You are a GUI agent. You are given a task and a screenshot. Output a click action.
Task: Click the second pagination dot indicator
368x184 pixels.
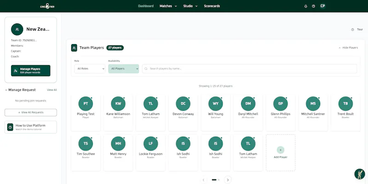coord(219,180)
